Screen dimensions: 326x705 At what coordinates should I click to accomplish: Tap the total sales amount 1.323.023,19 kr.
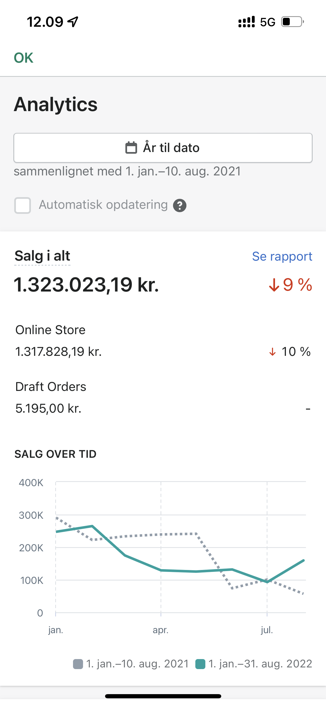pos(86,285)
